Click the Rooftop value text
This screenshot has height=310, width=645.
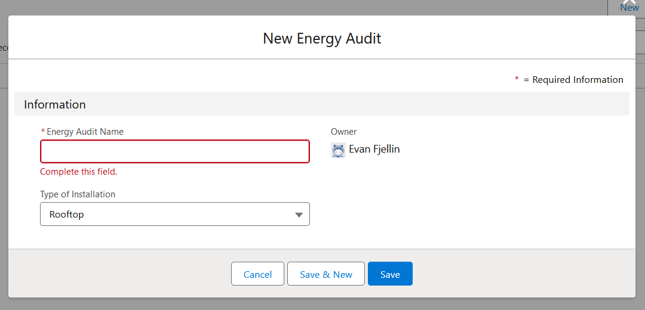(67, 215)
